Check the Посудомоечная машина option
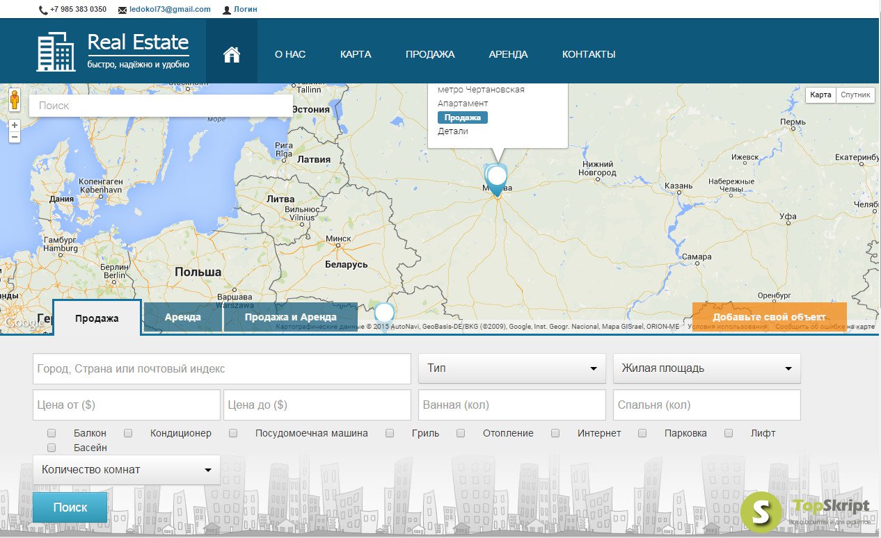This screenshot has width=881, height=538. (233, 433)
